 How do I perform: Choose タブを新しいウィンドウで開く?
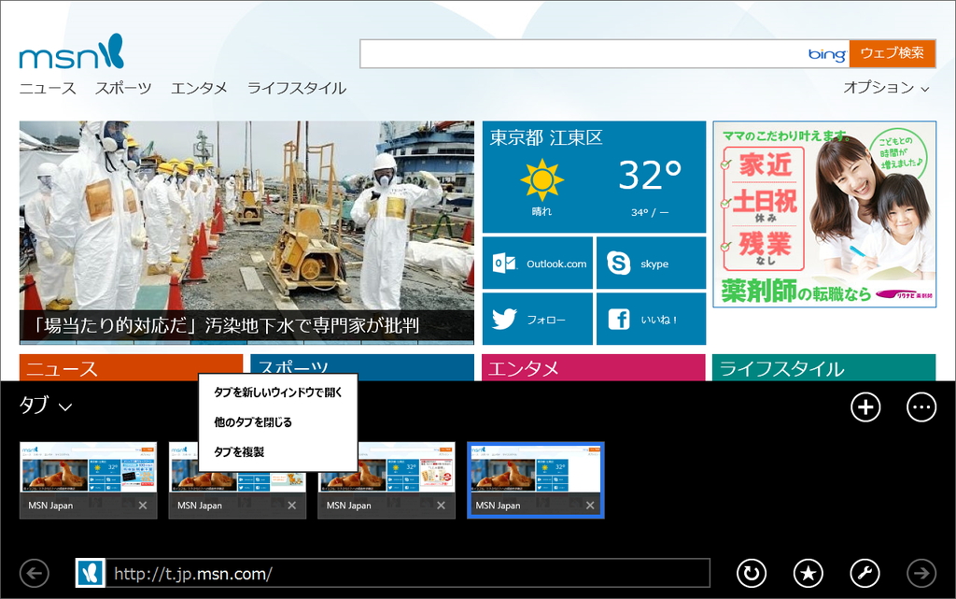pos(278,392)
